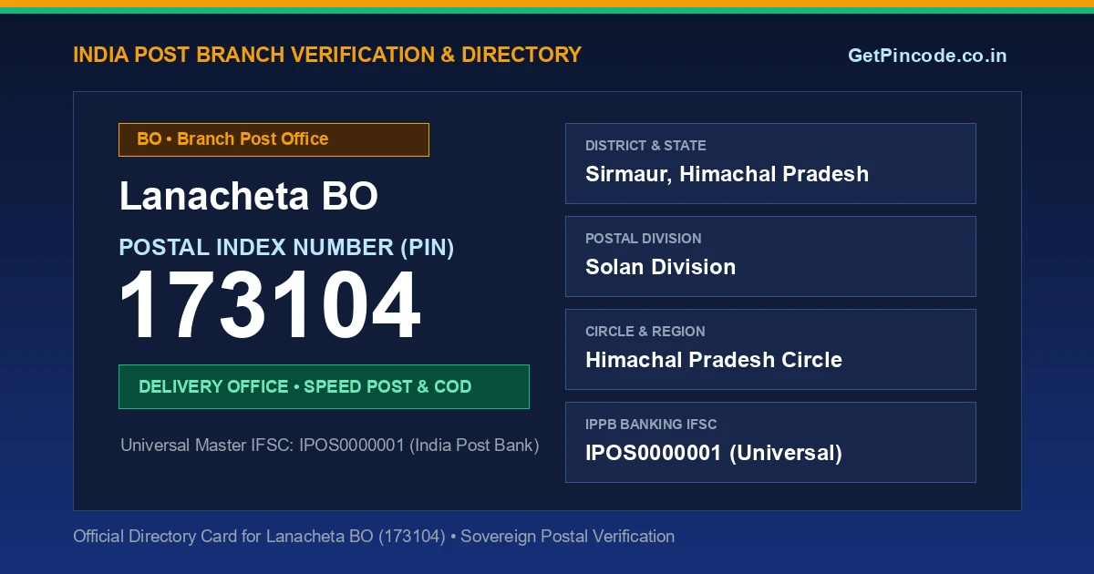Open the District & State info card

click(770, 163)
